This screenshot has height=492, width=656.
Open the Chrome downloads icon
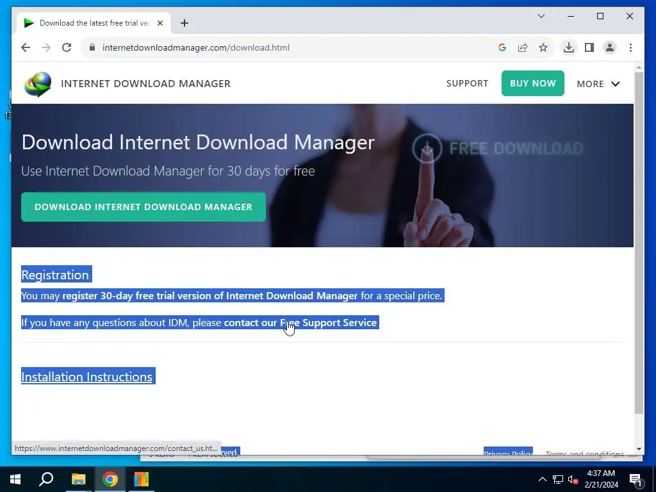pyautogui.click(x=569, y=47)
